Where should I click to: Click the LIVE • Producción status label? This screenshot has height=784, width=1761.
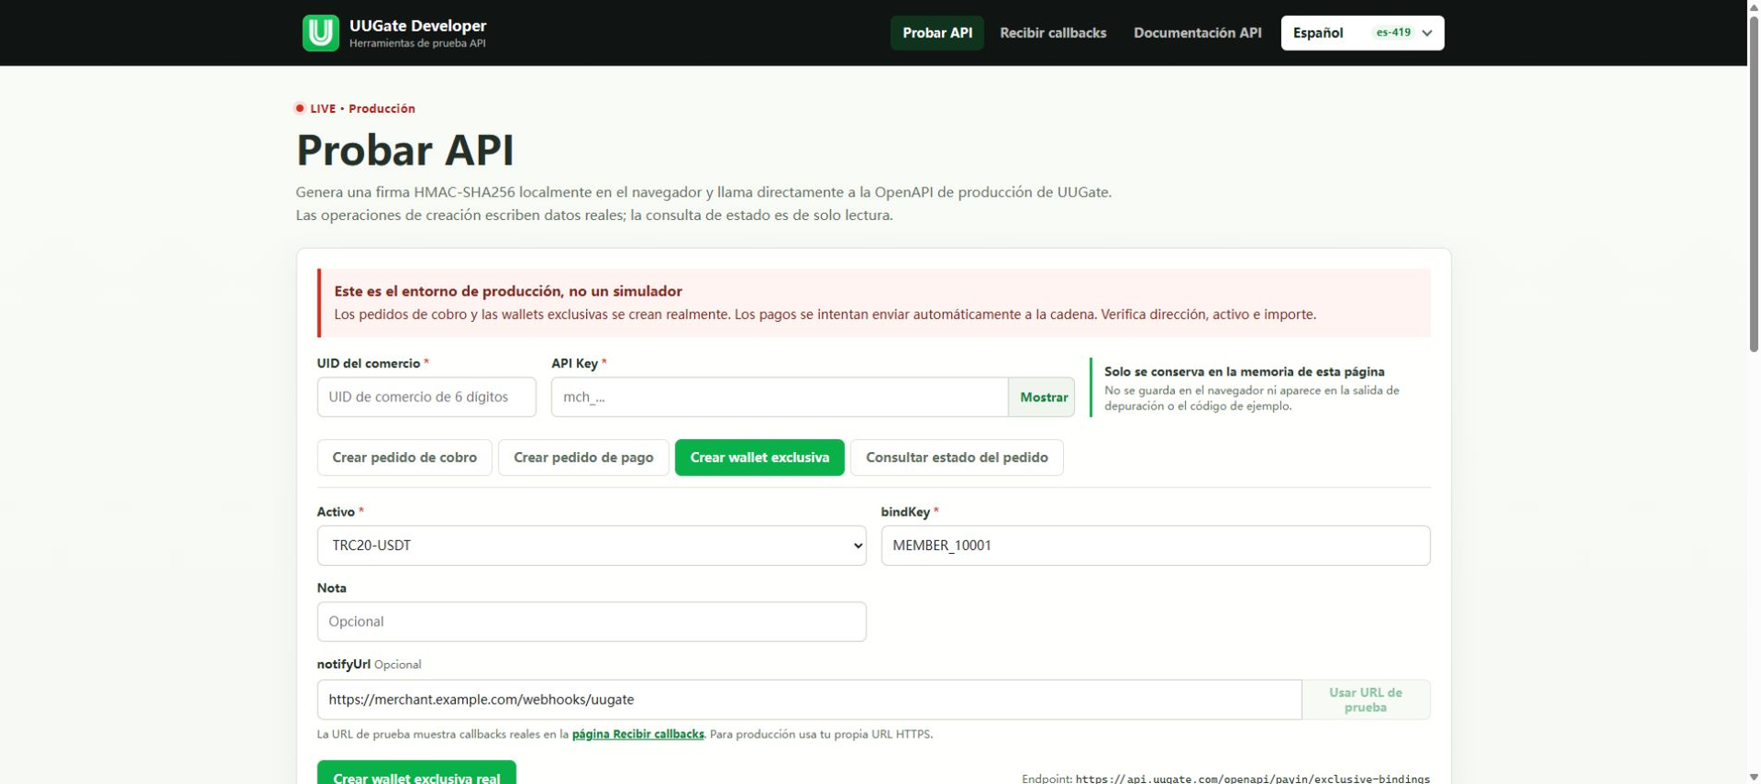(355, 108)
